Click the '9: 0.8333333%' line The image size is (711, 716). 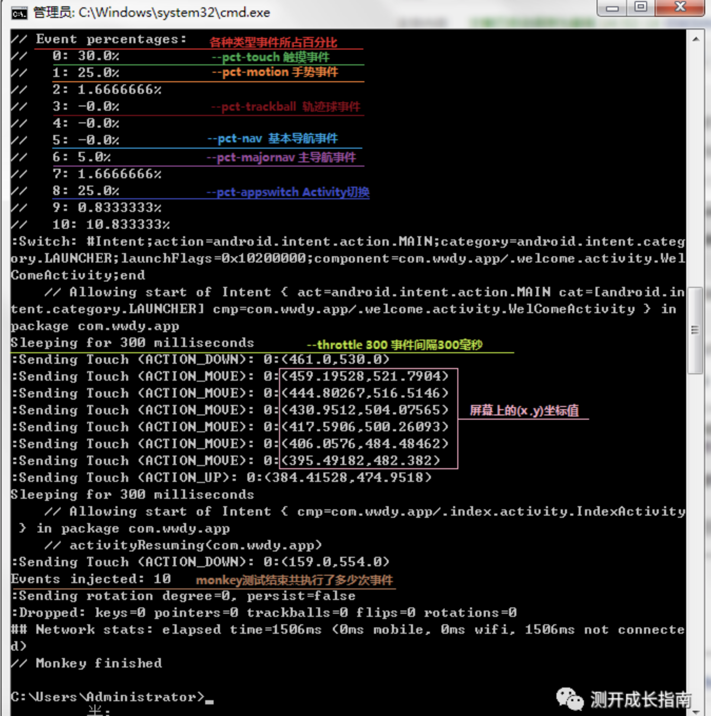[x=87, y=208]
